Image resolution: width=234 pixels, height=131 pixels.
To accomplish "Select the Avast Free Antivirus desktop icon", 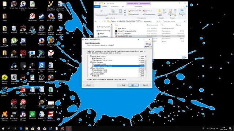I will click(x=5, y=116).
